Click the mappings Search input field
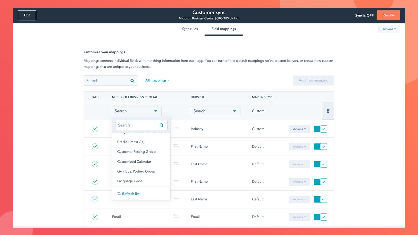 coord(111,81)
